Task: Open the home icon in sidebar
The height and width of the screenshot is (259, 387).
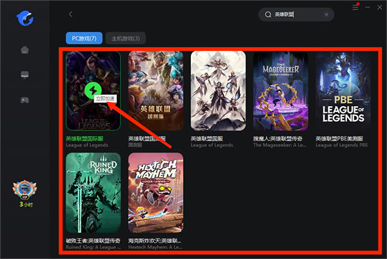Action: tap(25, 50)
